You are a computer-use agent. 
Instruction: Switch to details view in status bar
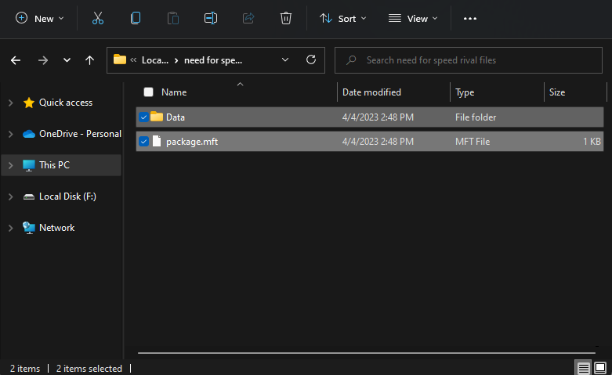pyautogui.click(x=584, y=368)
